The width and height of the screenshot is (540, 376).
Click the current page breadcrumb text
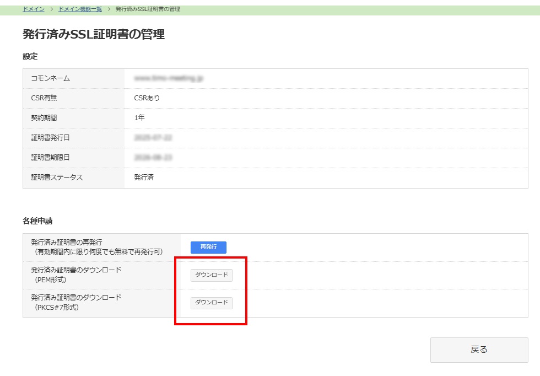pyautogui.click(x=148, y=9)
